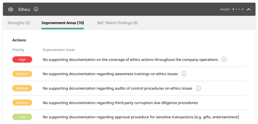The width and height of the screenshot is (258, 124).
Task: Open the 360° Watch Findings (6) tab
Action: (117, 23)
